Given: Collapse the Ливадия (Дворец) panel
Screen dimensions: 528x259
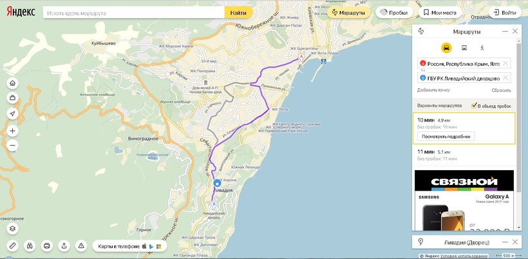Looking at the screenshot, I should [505, 242].
